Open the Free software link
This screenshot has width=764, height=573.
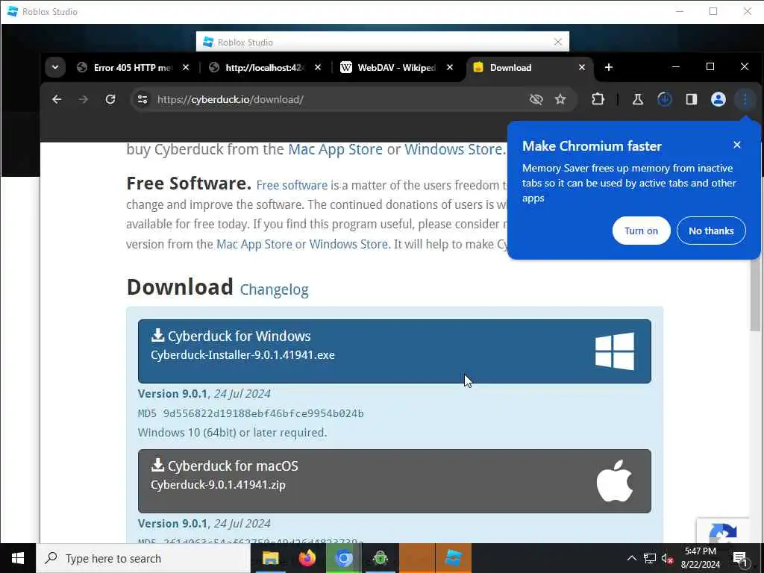coord(292,185)
